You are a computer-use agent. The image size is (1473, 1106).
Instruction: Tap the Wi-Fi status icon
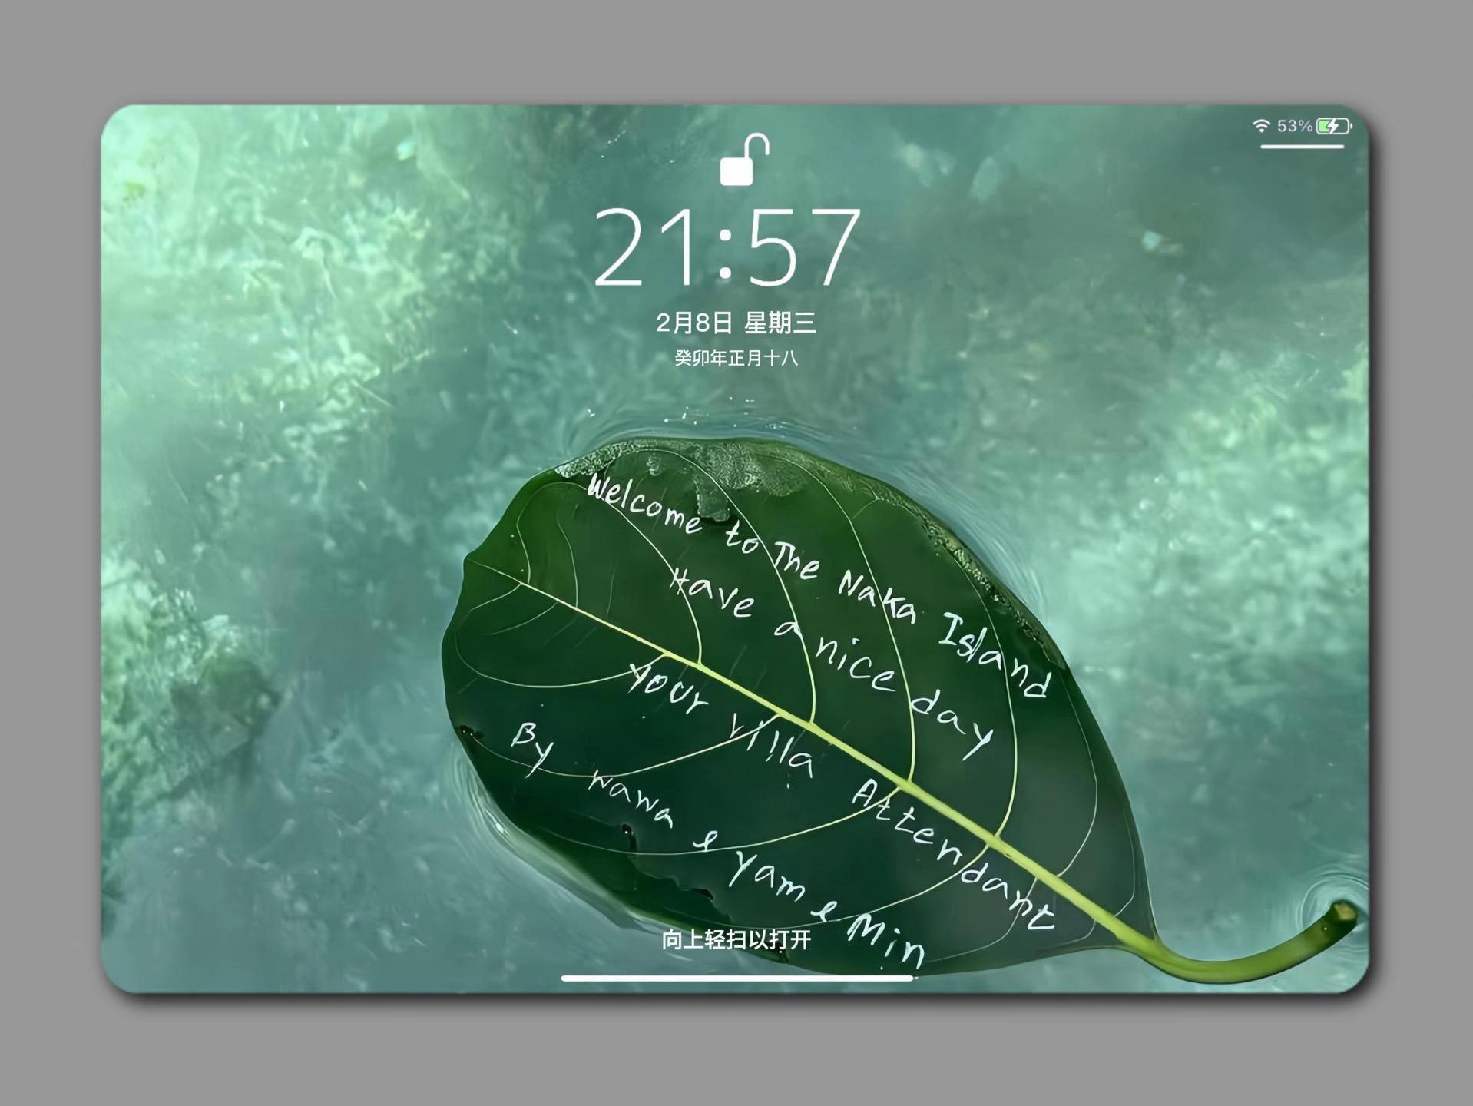(x=1260, y=126)
